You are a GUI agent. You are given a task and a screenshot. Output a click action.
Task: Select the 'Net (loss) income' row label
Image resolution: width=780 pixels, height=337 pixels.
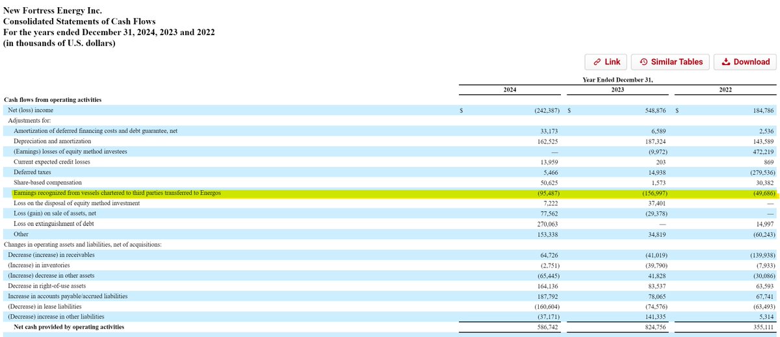tap(31, 110)
